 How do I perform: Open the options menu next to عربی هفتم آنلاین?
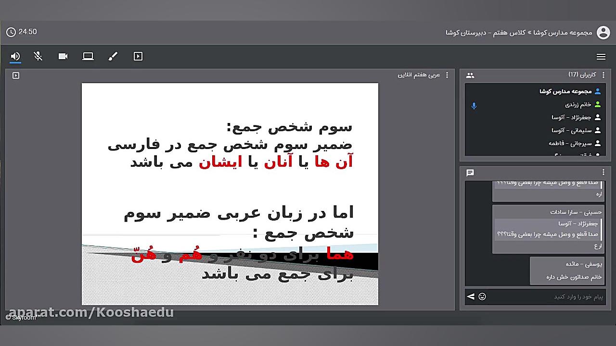[x=447, y=75]
